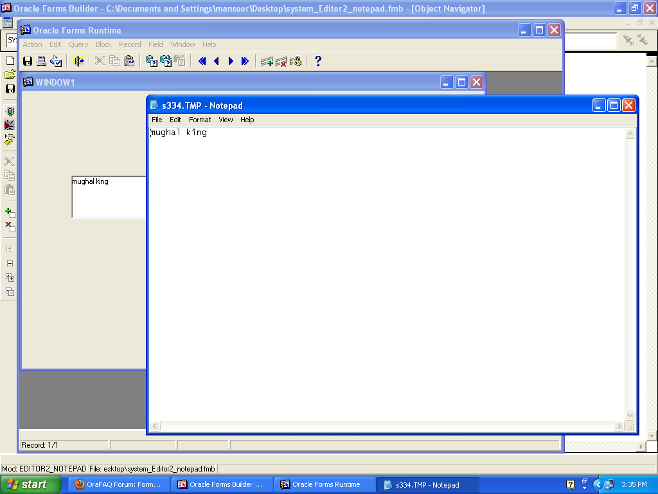This screenshot has height=494, width=658.
Task: Click the Windows start button
Action: coord(30,485)
